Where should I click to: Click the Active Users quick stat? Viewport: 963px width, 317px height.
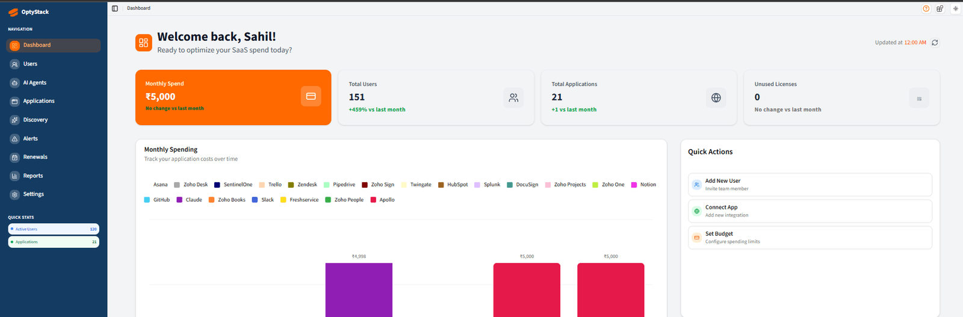(54, 229)
